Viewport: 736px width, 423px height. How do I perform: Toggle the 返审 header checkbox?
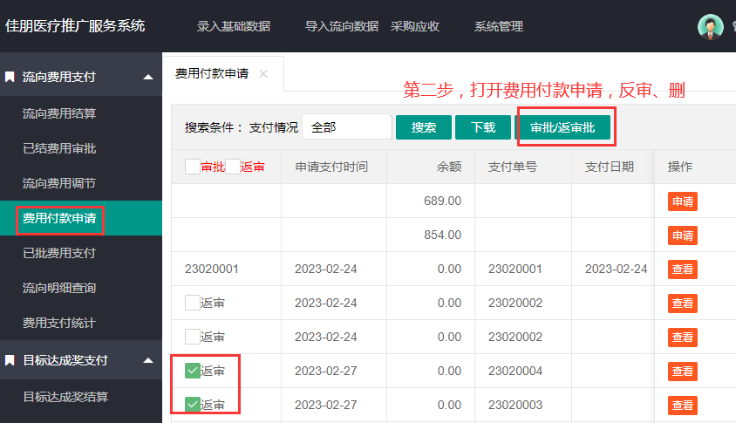[x=233, y=167]
